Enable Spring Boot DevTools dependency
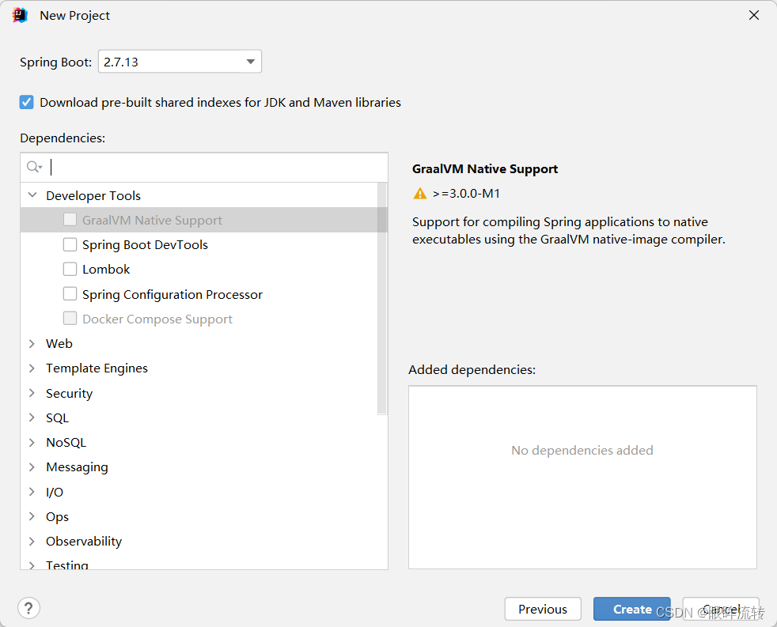The width and height of the screenshot is (777, 627). 70,244
